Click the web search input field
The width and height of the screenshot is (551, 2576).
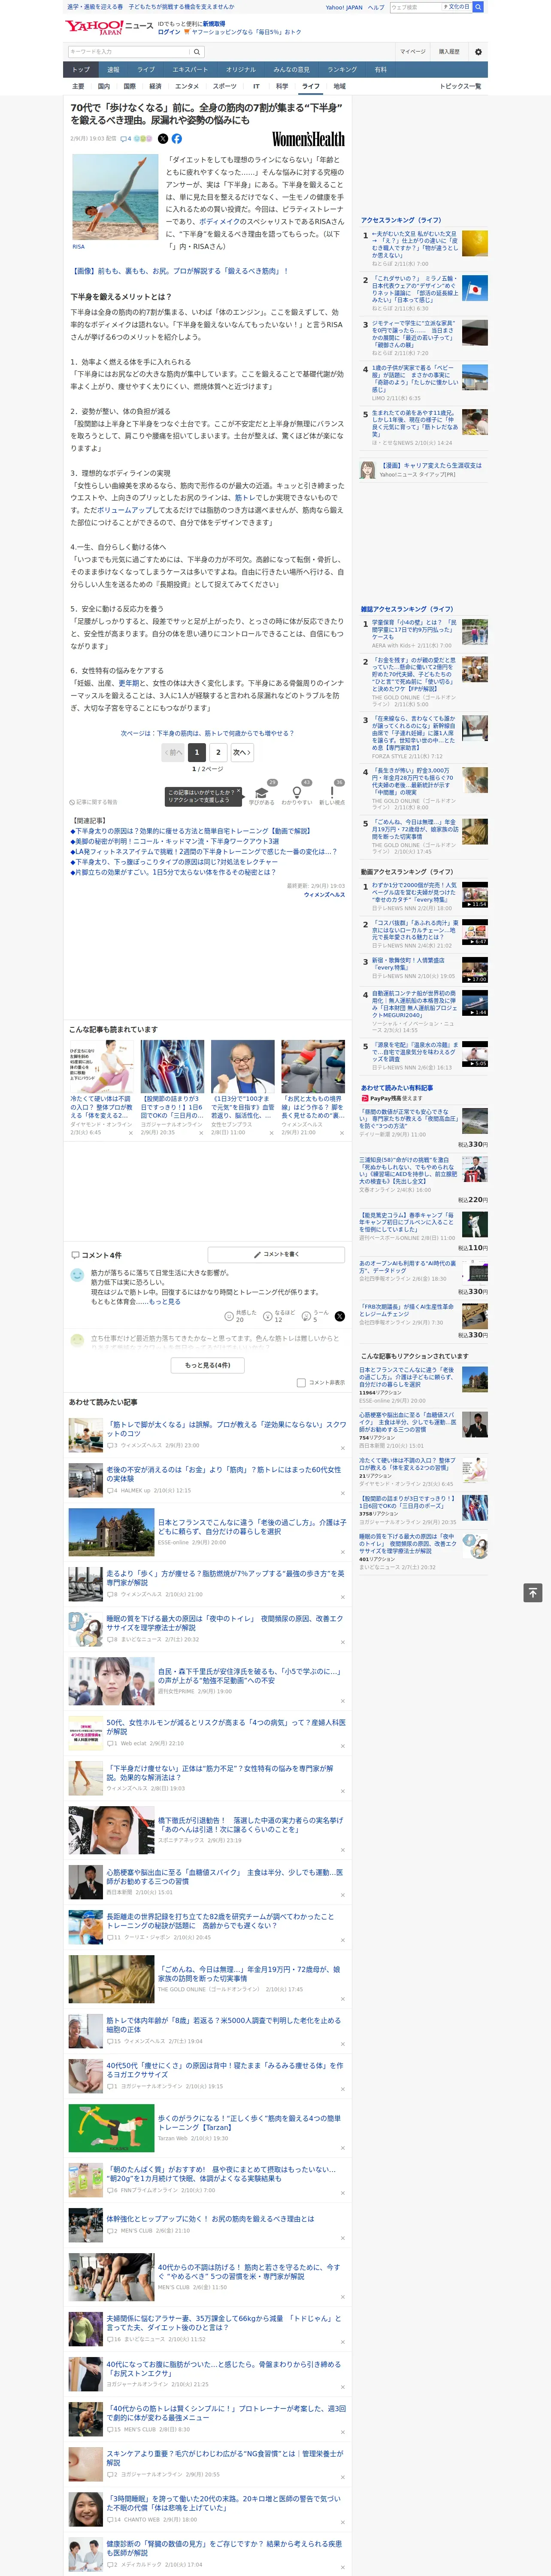pyautogui.click(x=415, y=7)
